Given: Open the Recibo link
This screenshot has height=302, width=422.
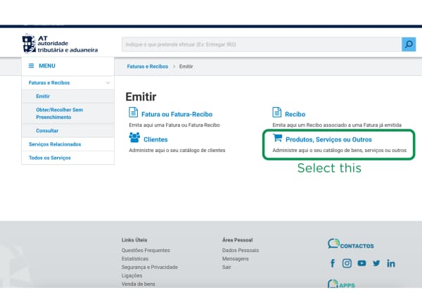Looking at the screenshot, I should pyautogui.click(x=295, y=114).
